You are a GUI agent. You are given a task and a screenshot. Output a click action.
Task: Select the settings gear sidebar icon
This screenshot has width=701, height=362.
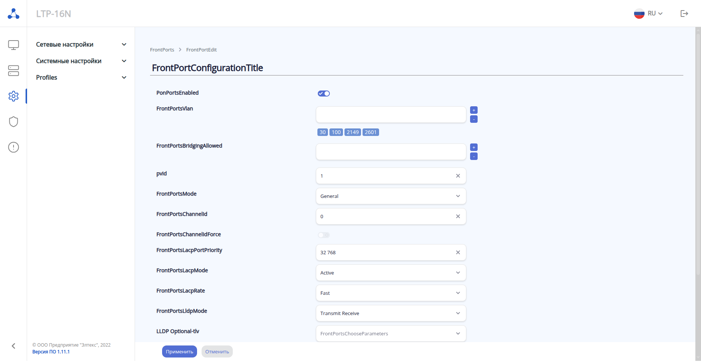pos(14,96)
